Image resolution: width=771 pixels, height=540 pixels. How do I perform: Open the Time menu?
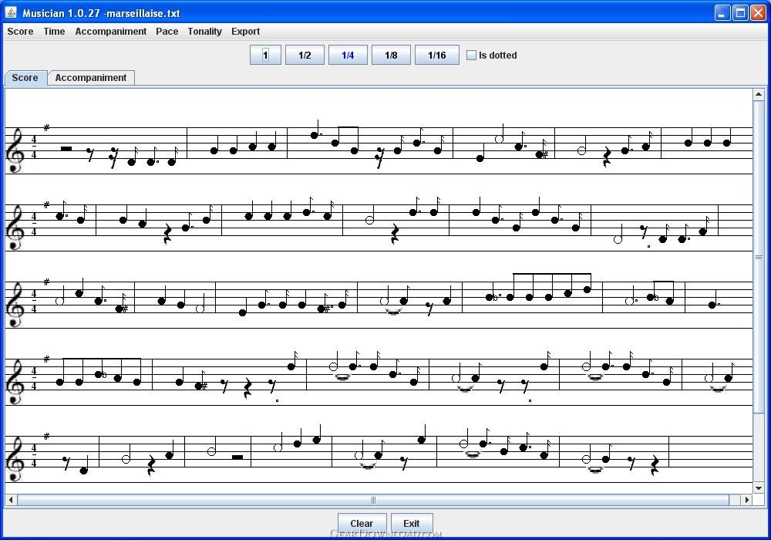[x=54, y=32]
